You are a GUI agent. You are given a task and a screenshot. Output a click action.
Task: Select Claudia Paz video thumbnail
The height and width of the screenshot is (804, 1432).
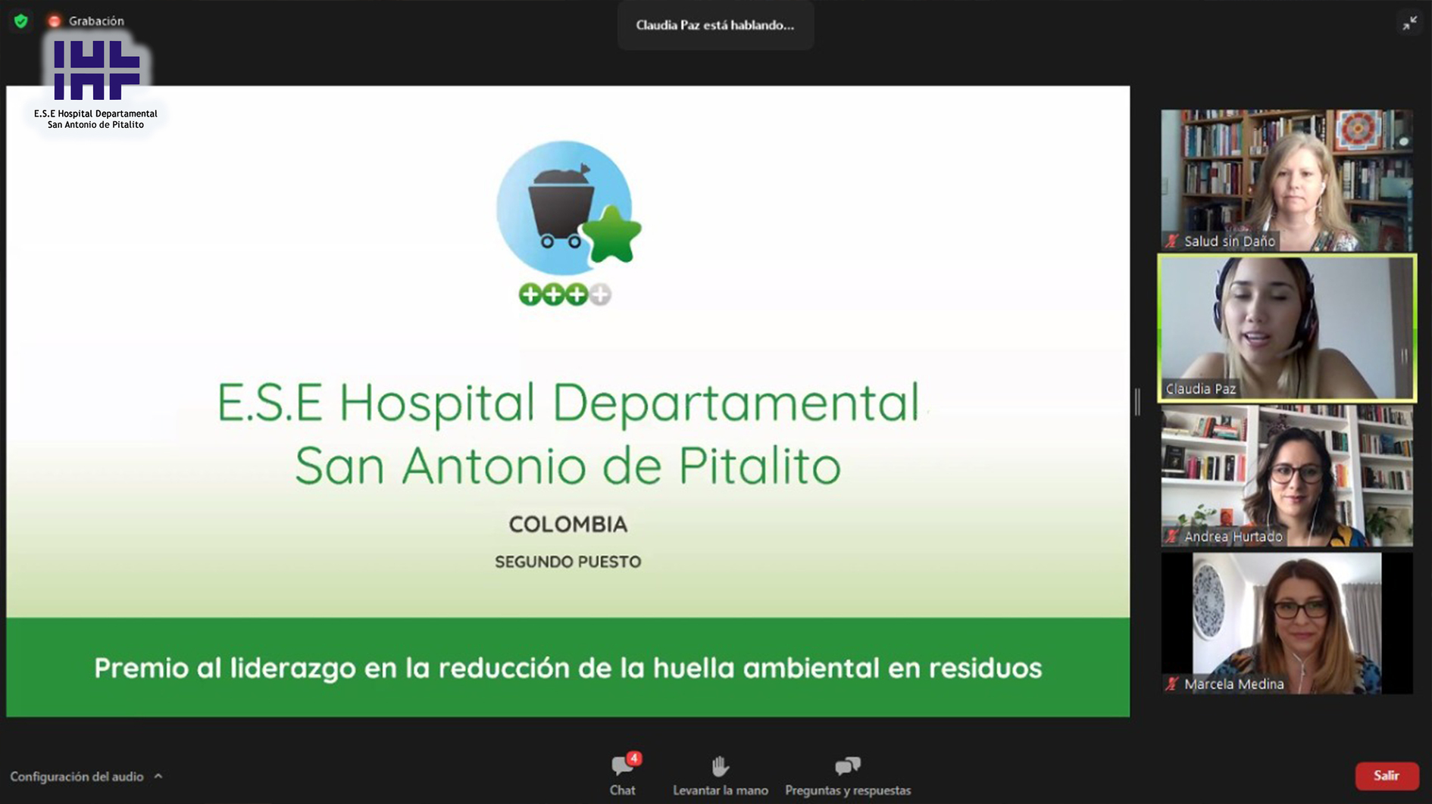click(1287, 328)
